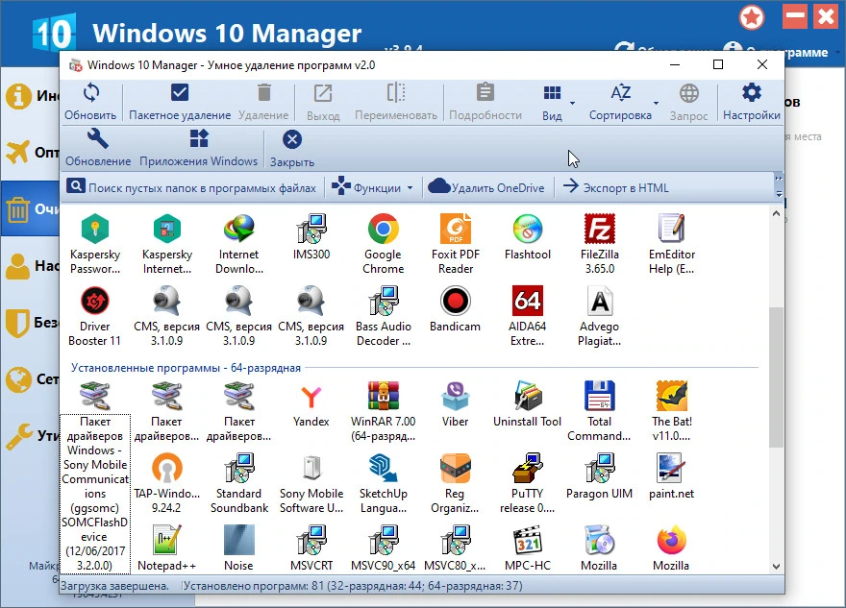Select the IMS300 program
The height and width of the screenshot is (608, 846).
tap(311, 237)
